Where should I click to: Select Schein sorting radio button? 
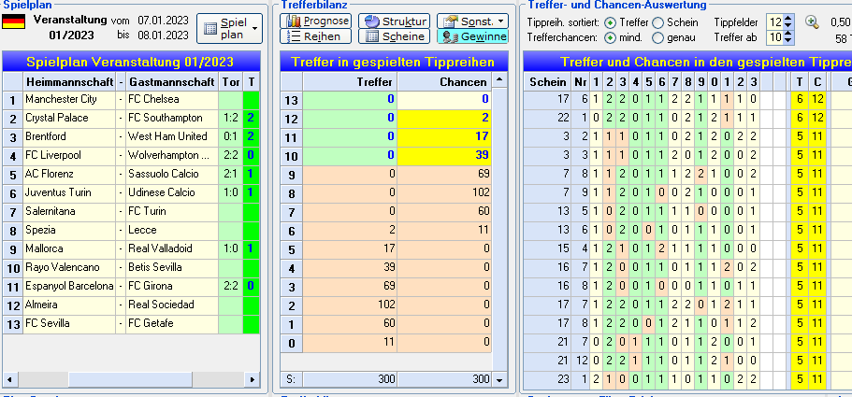(x=657, y=22)
